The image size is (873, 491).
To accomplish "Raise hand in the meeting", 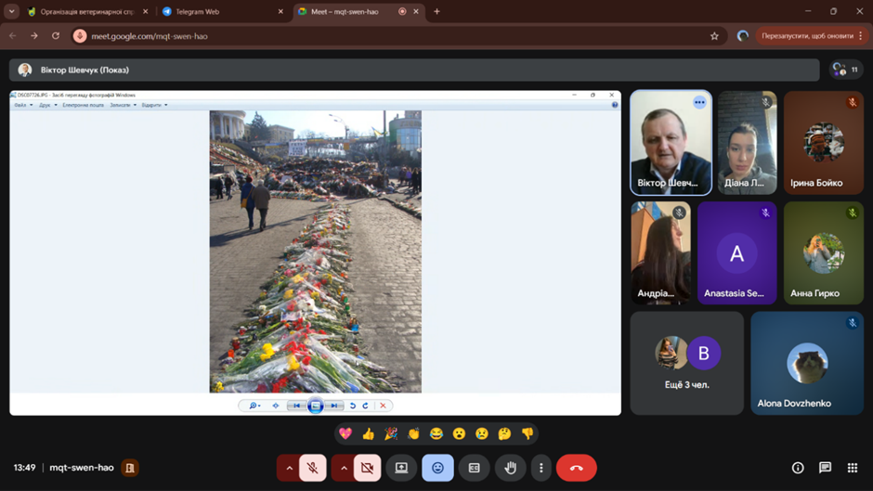I will click(x=510, y=468).
